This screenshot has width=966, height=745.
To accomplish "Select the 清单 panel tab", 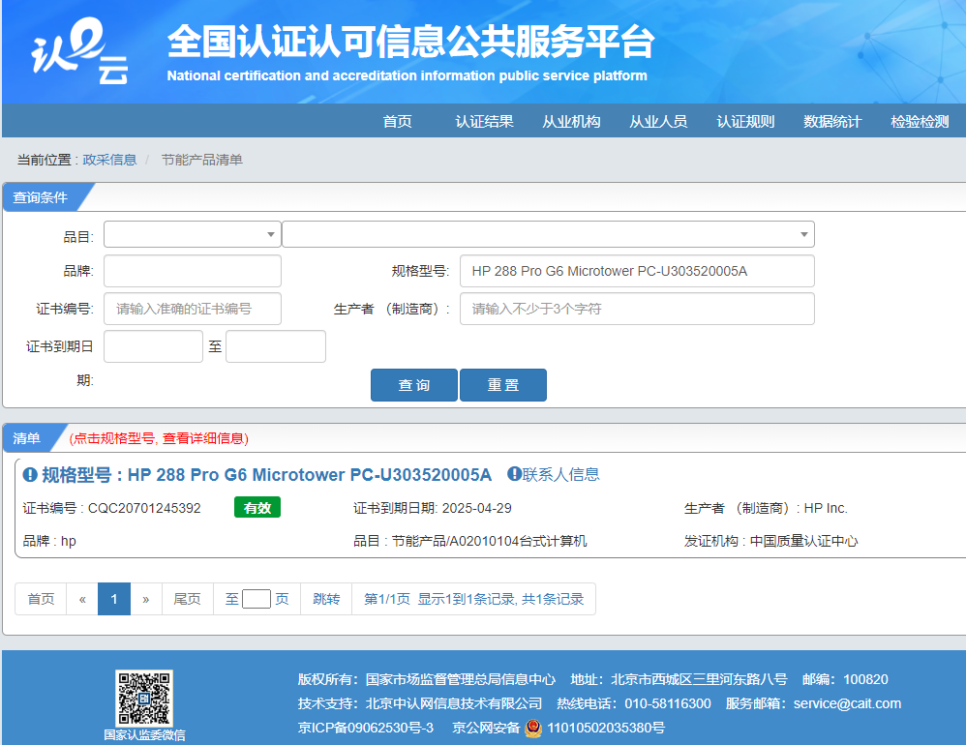I will 26,438.
